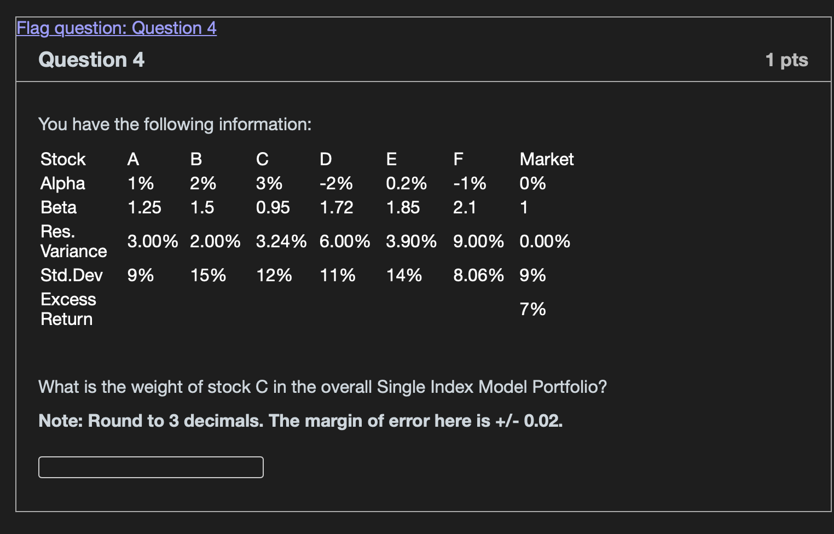Click the question about stock C's weight

[x=322, y=387]
